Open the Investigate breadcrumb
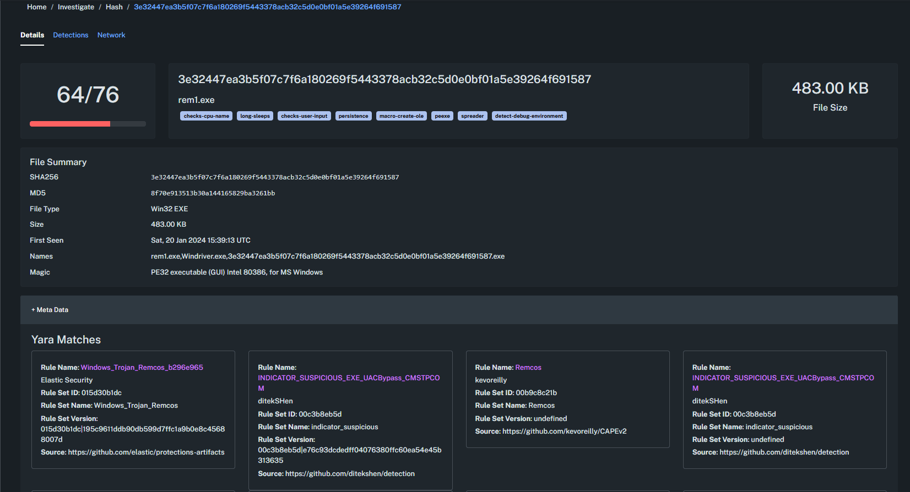The height and width of the screenshot is (492, 910). click(76, 7)
